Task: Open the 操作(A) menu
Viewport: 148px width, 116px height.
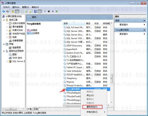Action: (x=16, y=7)
